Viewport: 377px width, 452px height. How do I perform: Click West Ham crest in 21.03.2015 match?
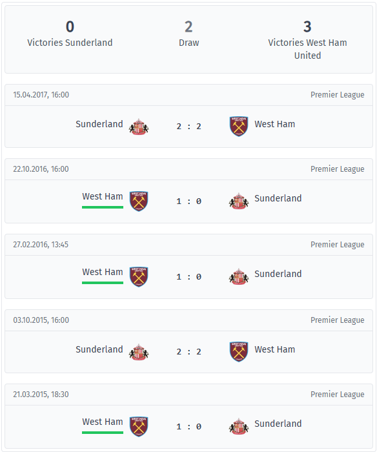139,426
